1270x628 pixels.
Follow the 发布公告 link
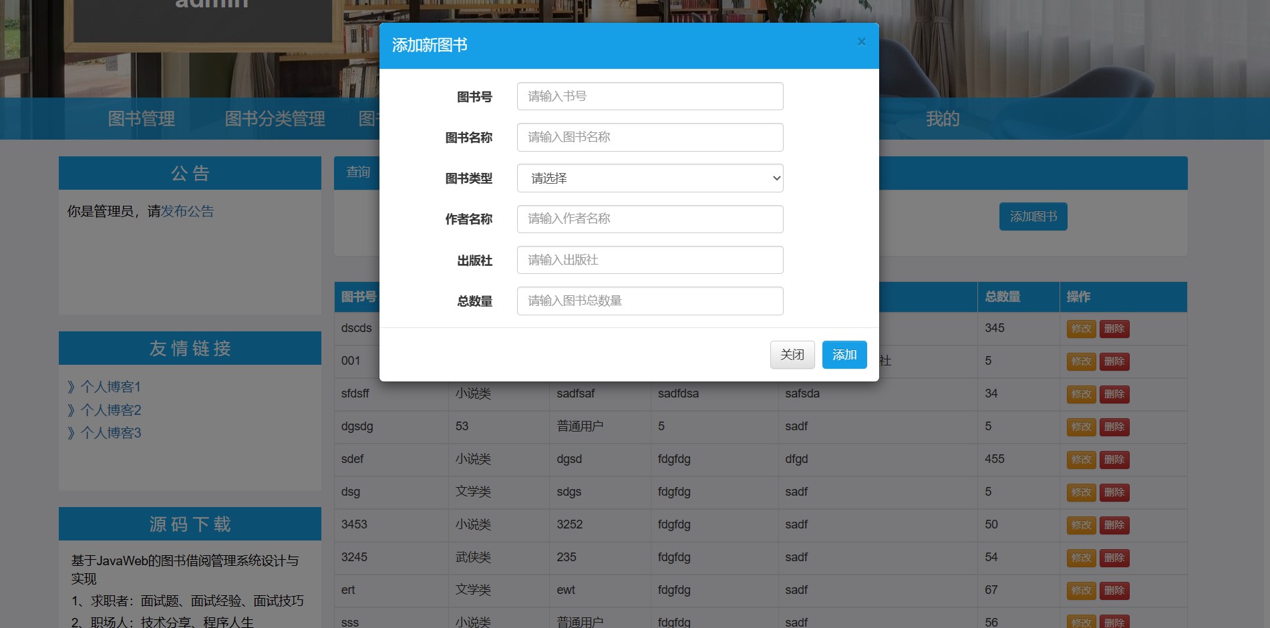tap(187, 211)
